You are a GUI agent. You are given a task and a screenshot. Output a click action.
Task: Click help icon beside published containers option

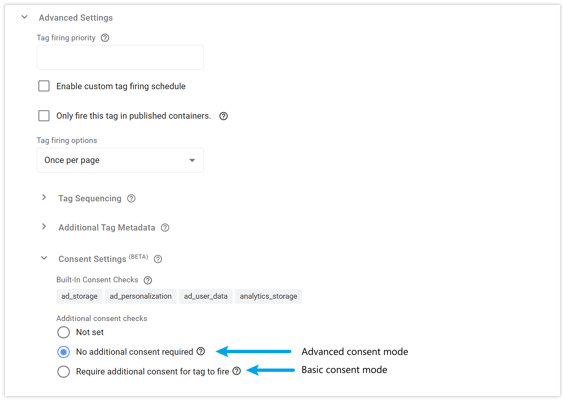pyautogui.click(x=224, y=116)
